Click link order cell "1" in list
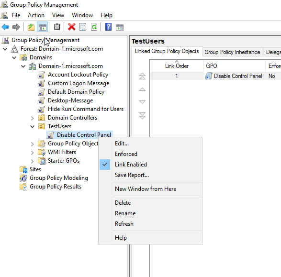The image size is (281, 277). pyautogui.click(x=177, y=76)
